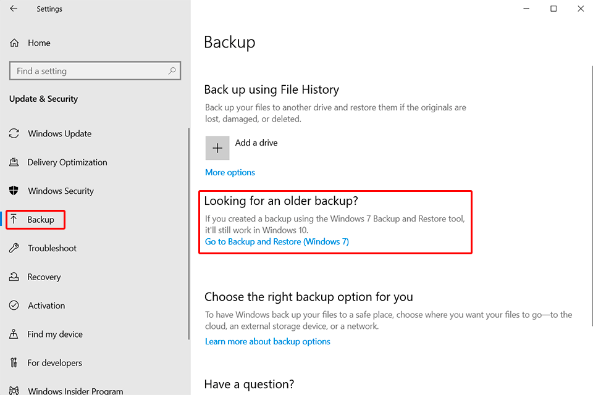Close the Settings window
The image size is (593, 395).
point(581,8)
